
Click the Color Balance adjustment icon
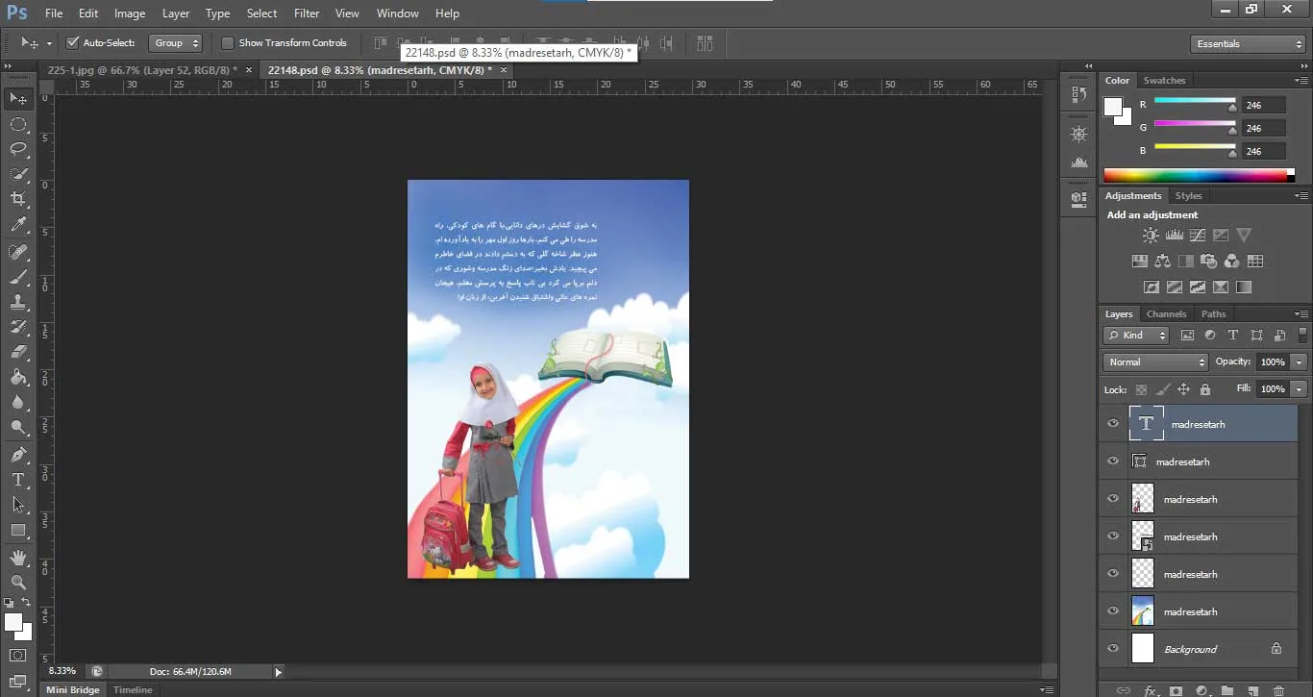[1162, 261]
